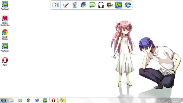Open the volume speaker tray icon

coord(166,100)
